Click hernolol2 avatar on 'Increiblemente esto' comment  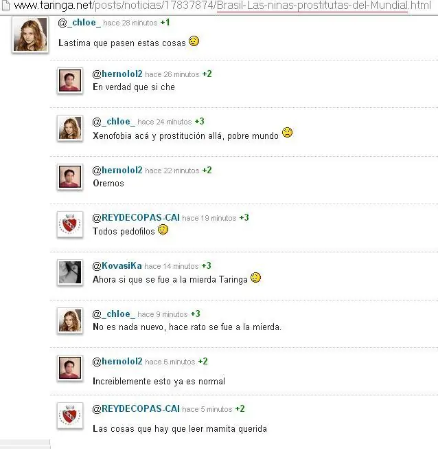(x=70, y=368)
